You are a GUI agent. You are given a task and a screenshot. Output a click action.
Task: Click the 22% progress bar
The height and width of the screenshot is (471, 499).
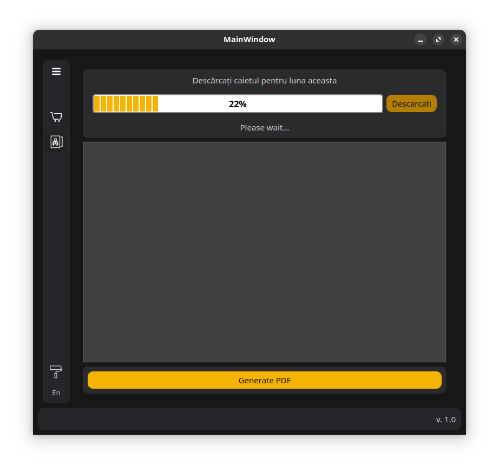click(x=238, y=103)
